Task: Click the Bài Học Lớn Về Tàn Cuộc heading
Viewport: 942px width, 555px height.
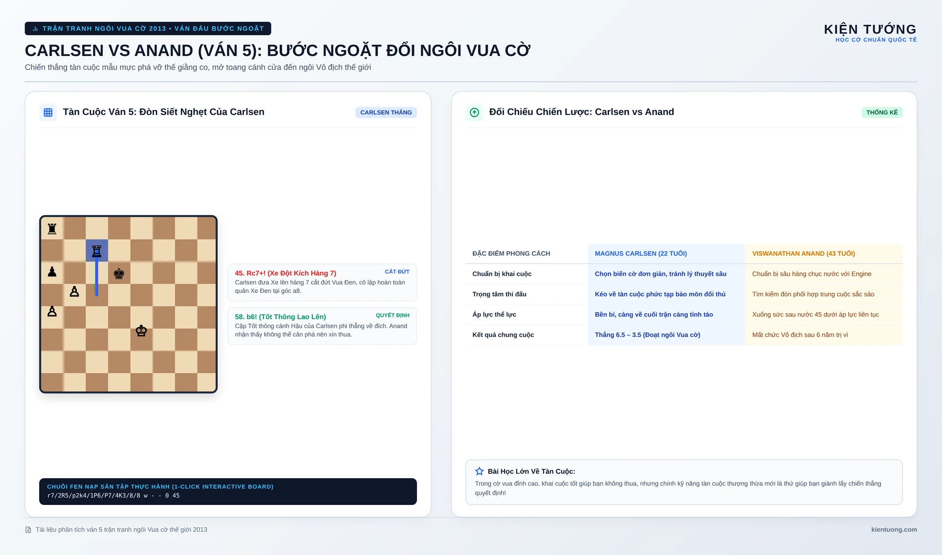Action: pos(531,471)
